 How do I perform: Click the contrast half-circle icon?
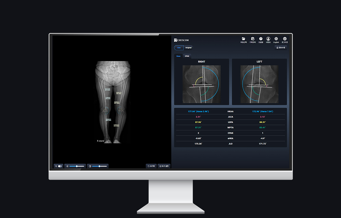tap(90, 166)
